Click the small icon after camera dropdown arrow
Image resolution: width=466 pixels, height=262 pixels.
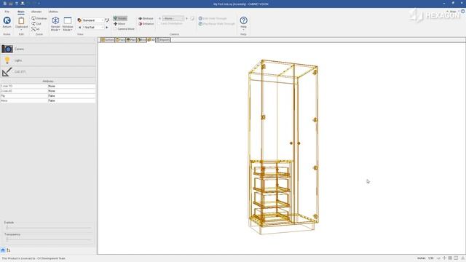(192, 18)
